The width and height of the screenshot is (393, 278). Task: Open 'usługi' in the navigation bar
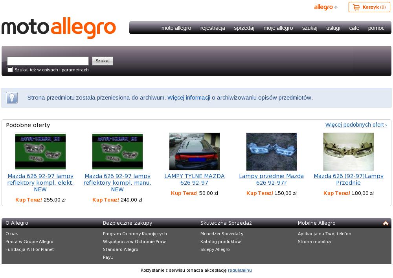[333, 28]
